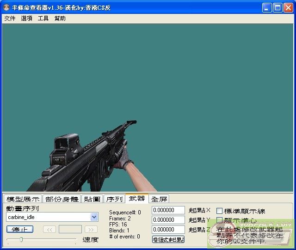Step to the previous animation frame

point(49,229)
